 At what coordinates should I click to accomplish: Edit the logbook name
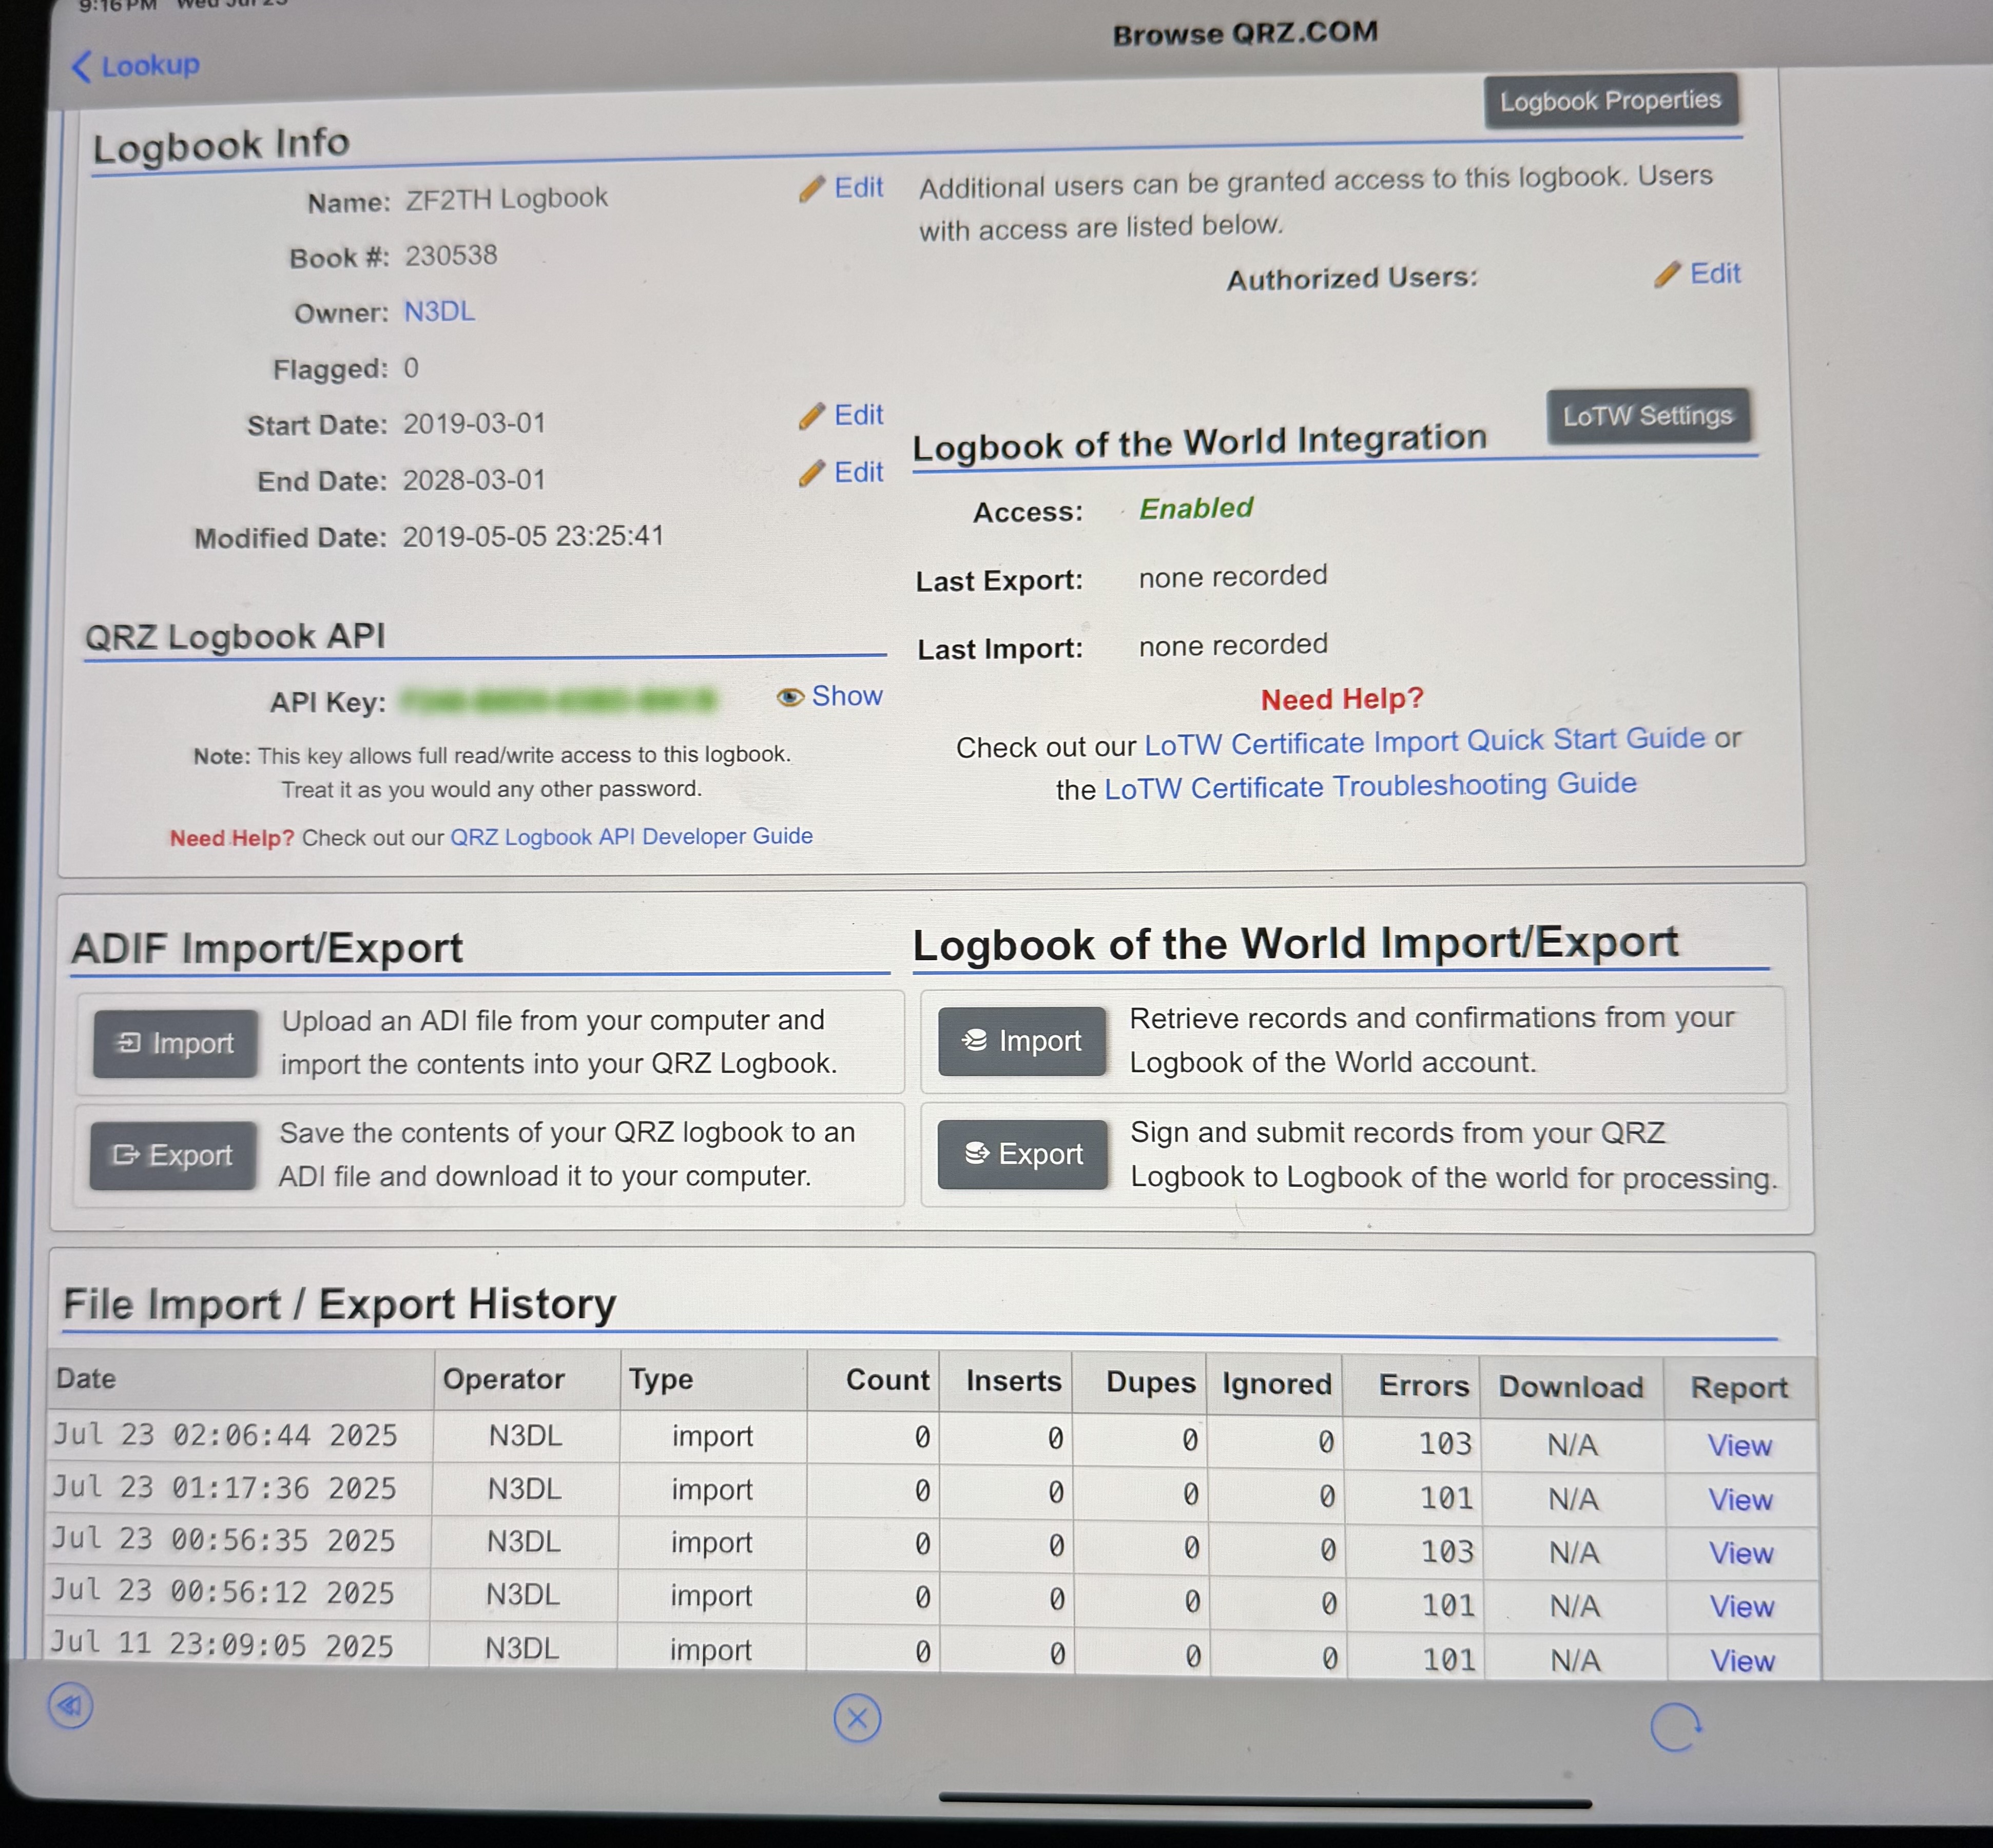tap(842, 188)
